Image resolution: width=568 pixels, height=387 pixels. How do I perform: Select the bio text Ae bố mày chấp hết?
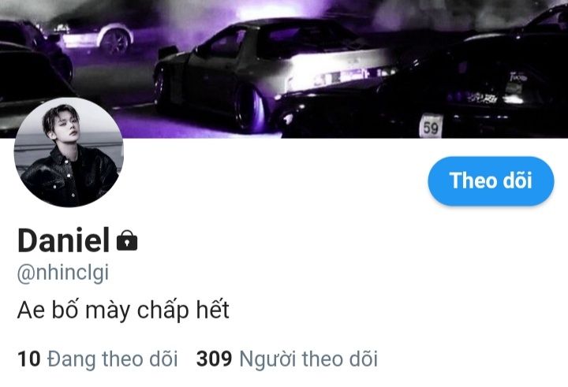(x=123, y=311)
